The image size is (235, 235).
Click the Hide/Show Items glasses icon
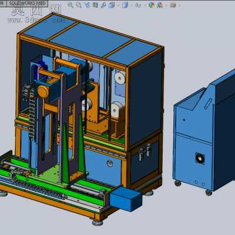click(139, 5)
